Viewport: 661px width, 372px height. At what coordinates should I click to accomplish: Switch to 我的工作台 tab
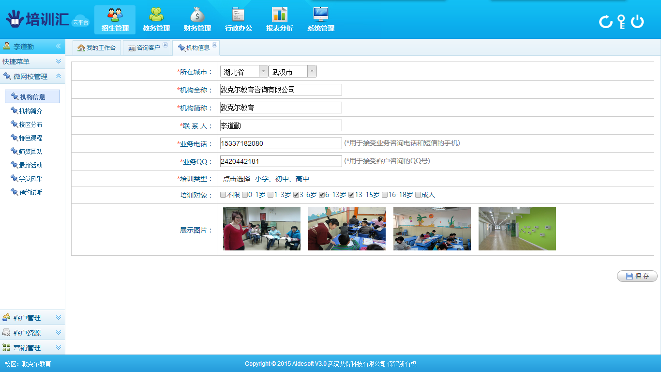point(97,48)
